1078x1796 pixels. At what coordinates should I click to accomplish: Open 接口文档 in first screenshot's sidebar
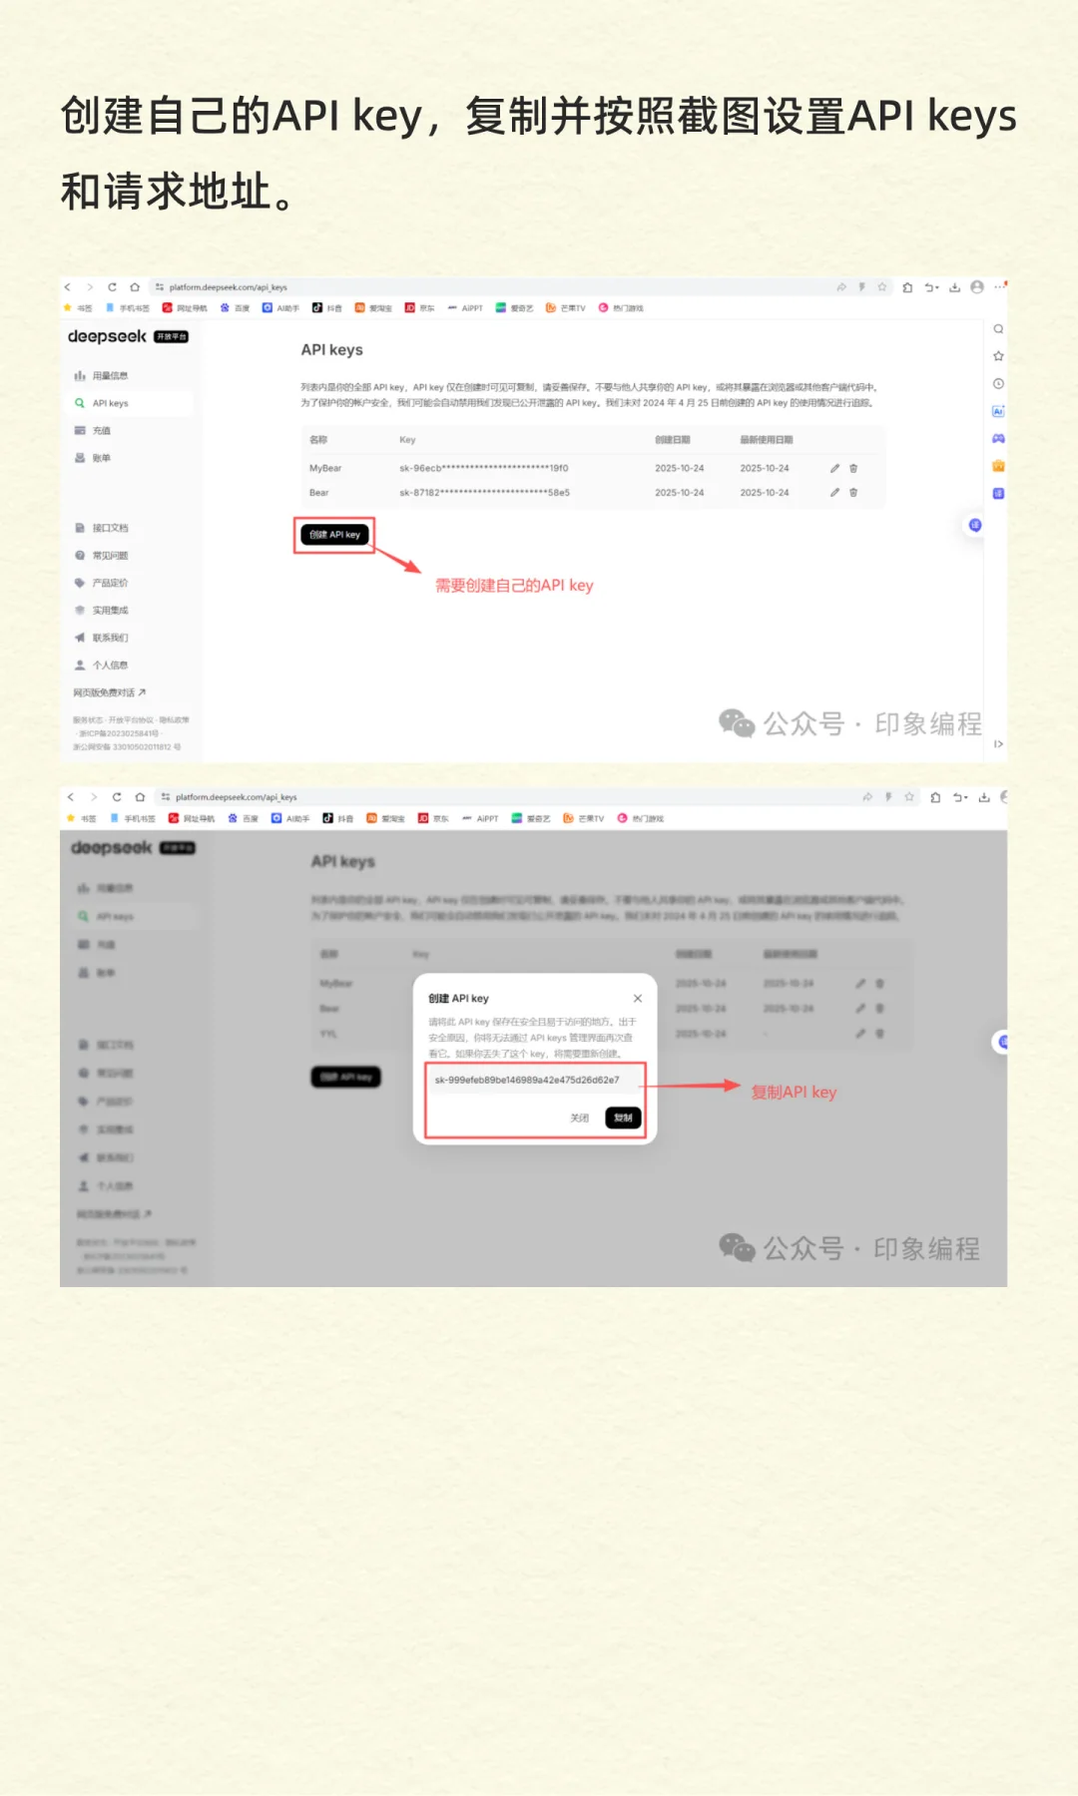[102, 528]
